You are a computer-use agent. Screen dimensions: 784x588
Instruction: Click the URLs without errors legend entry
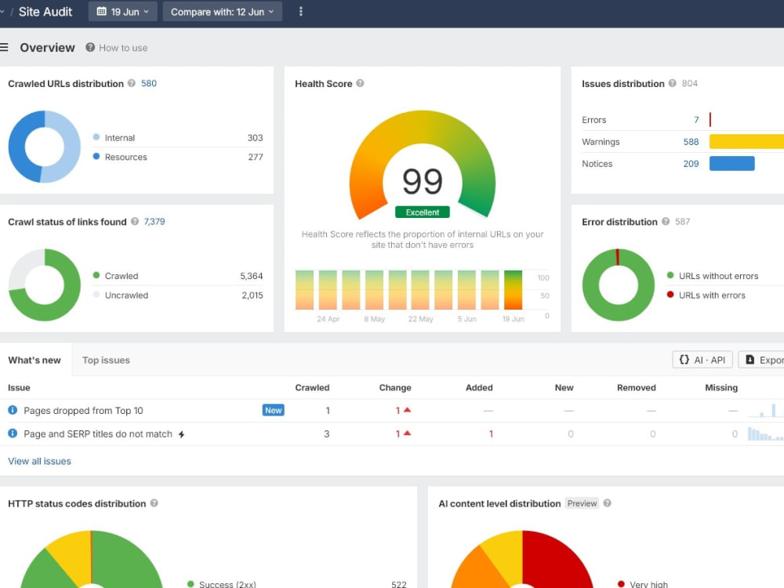coord(713,276)
